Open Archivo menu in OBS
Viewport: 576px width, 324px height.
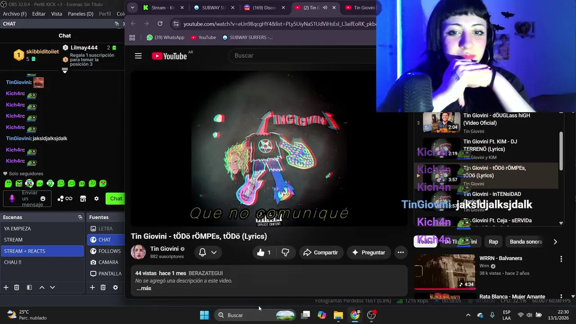(15, 14)
